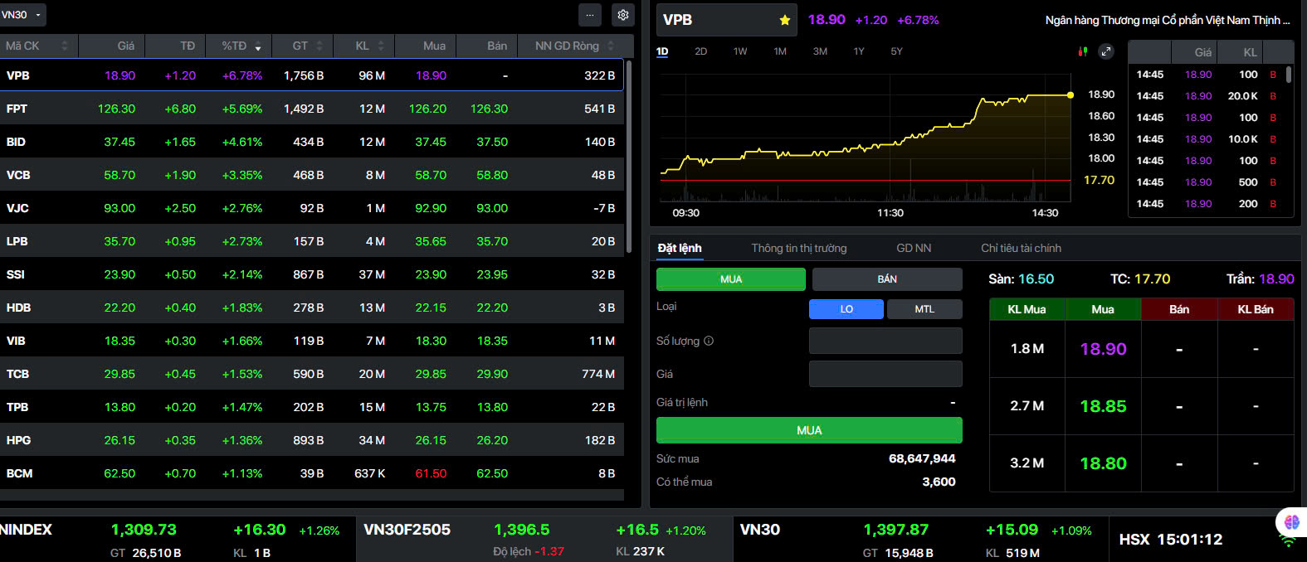Select the HPG row in watchlist
The width and height of the screenshot is (1307, 562).
coord(312,439)
